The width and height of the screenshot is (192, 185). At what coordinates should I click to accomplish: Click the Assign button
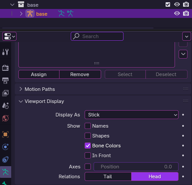click(39, 74)
